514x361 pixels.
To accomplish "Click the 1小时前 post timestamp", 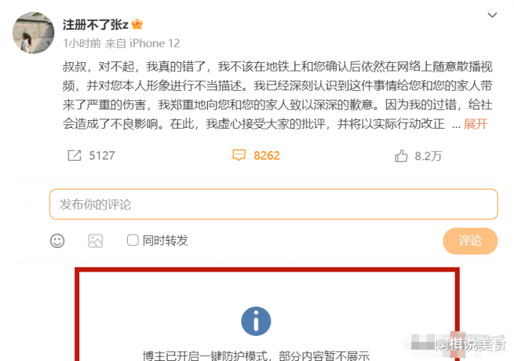I will point(81,44).
